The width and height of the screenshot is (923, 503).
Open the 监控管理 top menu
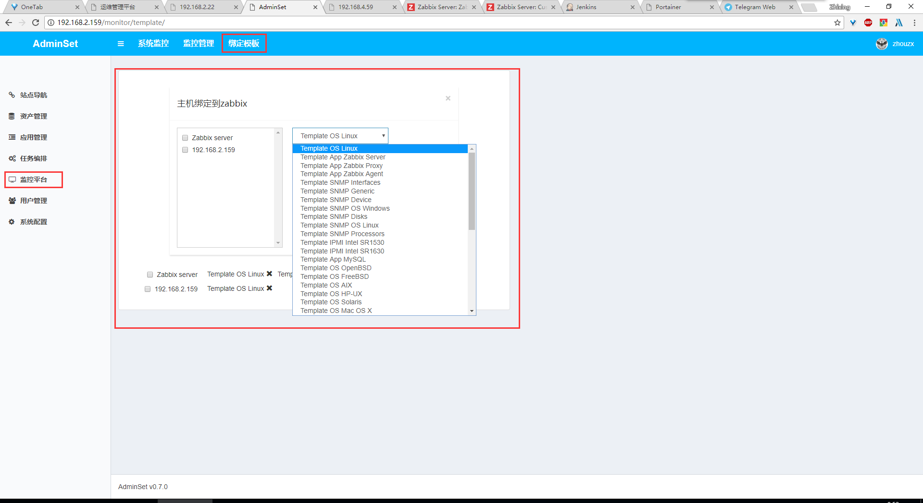click(x=199, y=44)
